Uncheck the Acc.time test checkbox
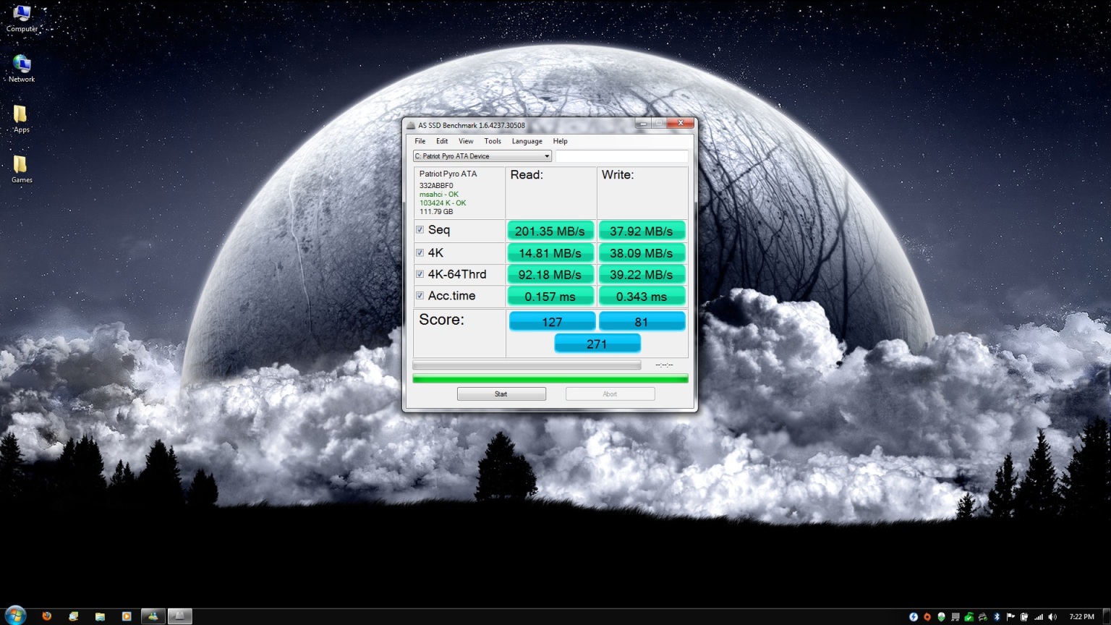The height and width of the screenshot is (625, 1111). 420,295
